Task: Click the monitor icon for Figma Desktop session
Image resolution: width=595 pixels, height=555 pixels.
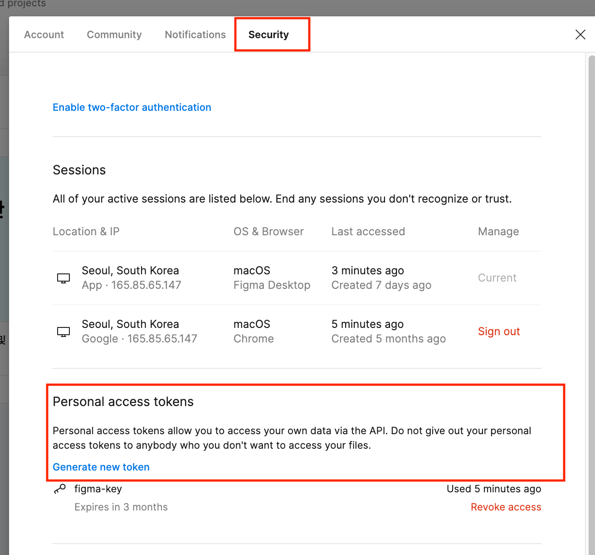Action: pos(63,278)
